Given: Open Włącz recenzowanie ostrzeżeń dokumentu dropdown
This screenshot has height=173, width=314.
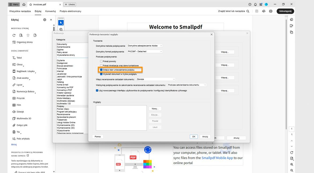Looking at the screenshot, I should [156, 79].
